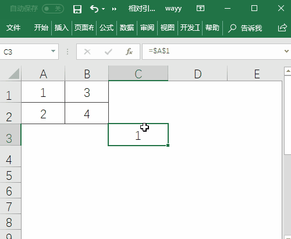Click cell B2 containing 4
The height and width of the screenshot is (239, 291).
click(x=87, y=113)
